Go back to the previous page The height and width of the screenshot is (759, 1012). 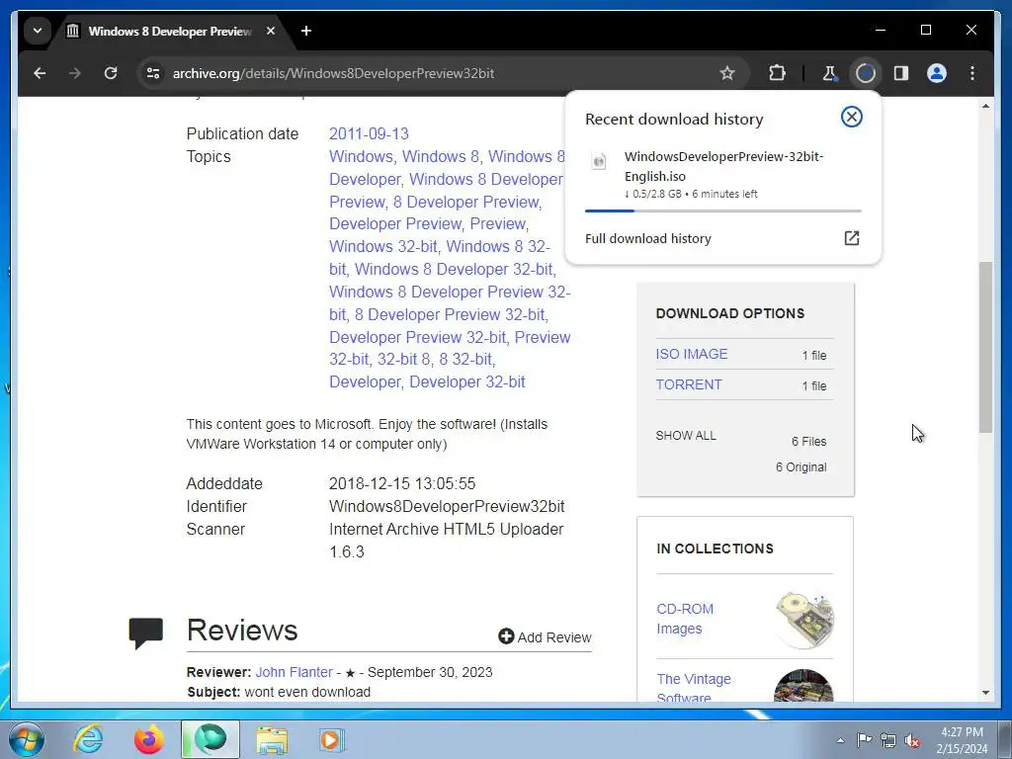[x=40, y=73]
